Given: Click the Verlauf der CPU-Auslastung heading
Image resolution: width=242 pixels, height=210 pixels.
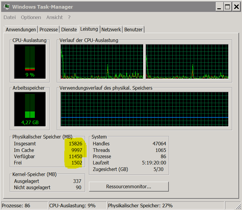Looking at the screenshot, I should pos(89,40).
